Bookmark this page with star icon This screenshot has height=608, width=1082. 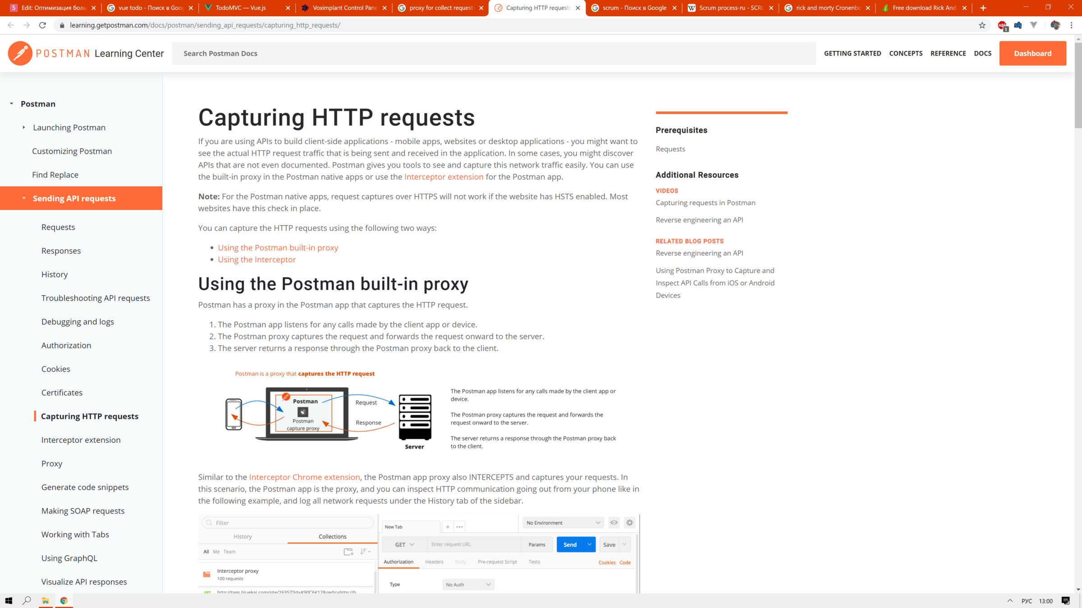(x=982, y=25)
